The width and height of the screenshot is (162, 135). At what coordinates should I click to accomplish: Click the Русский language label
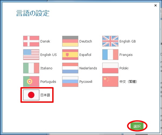pyautogui.click(x=86, y=82)
